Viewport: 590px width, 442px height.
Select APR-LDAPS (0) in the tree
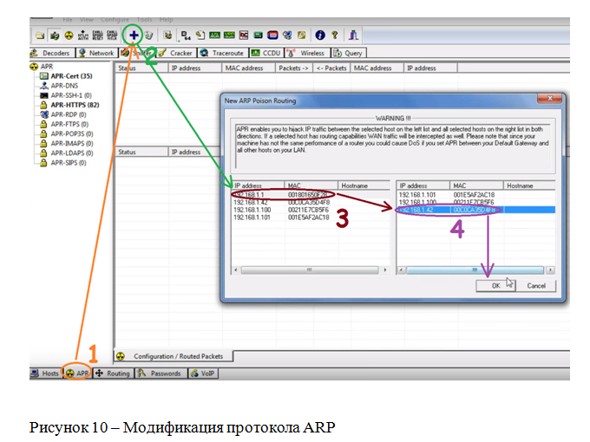pyautogui.click(x=72, y=153)
